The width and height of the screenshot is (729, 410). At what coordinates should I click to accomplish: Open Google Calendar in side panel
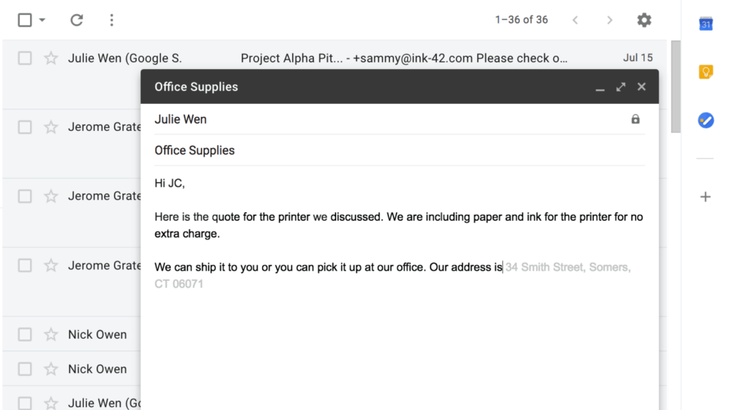point(706,24)
